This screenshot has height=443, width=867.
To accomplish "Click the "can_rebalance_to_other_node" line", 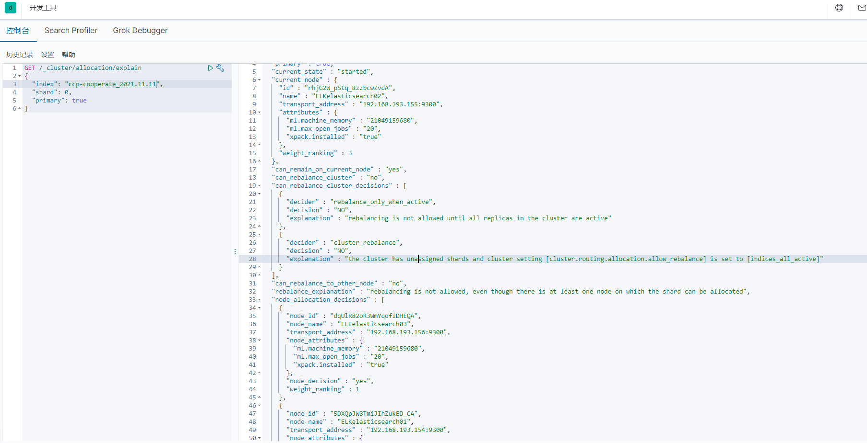I will pyautogui.click(x=339, y=284).
